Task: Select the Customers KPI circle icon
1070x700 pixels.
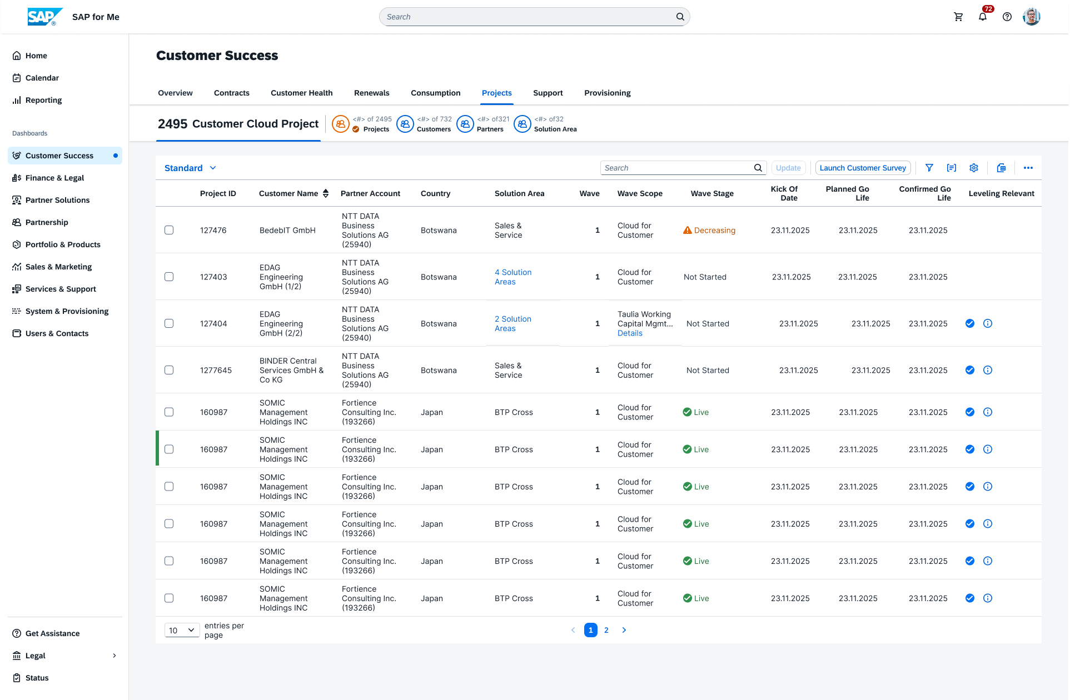Action: point(405,124)
